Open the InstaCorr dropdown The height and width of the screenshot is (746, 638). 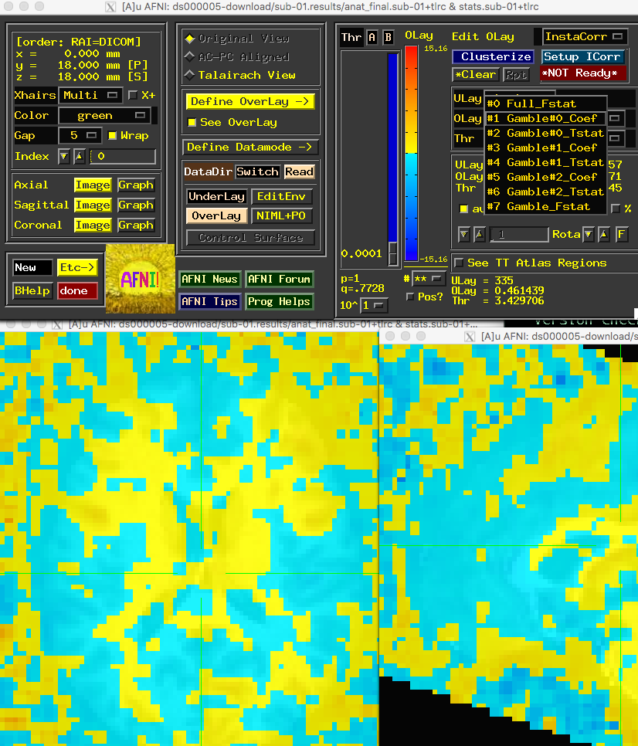(583, 36)
